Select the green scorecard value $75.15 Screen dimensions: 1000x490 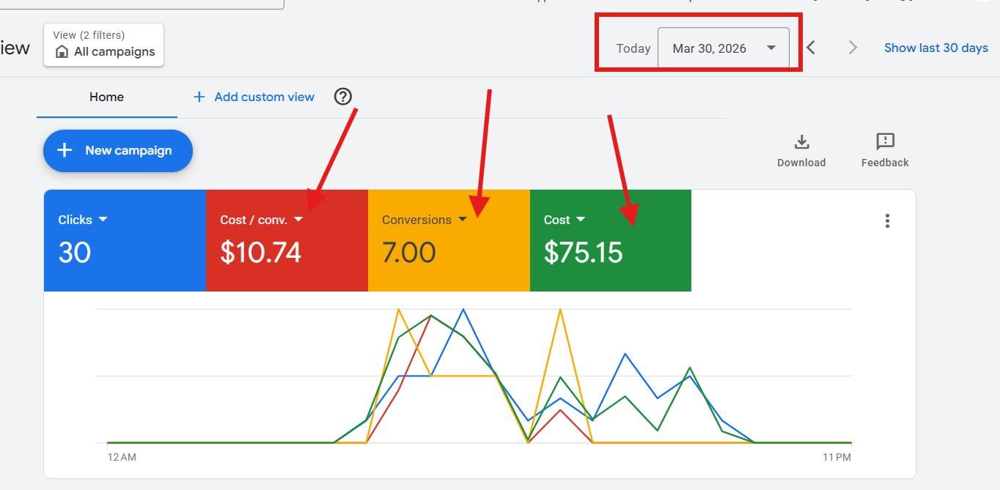584,253
